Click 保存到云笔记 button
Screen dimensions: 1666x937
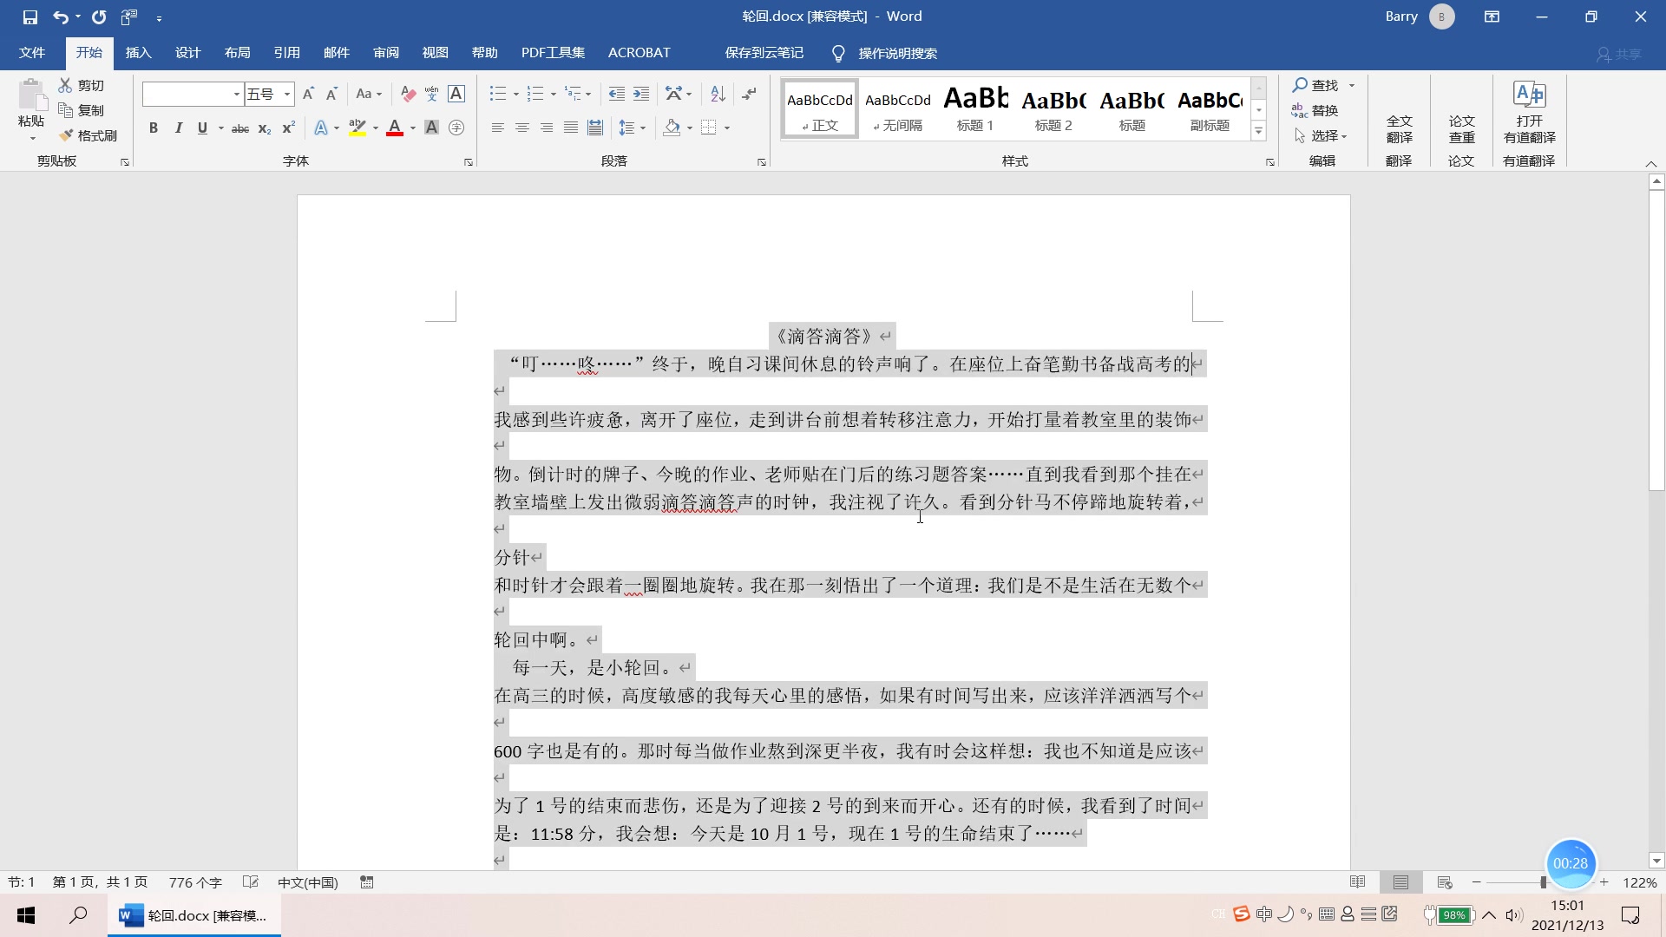(764, 53)
